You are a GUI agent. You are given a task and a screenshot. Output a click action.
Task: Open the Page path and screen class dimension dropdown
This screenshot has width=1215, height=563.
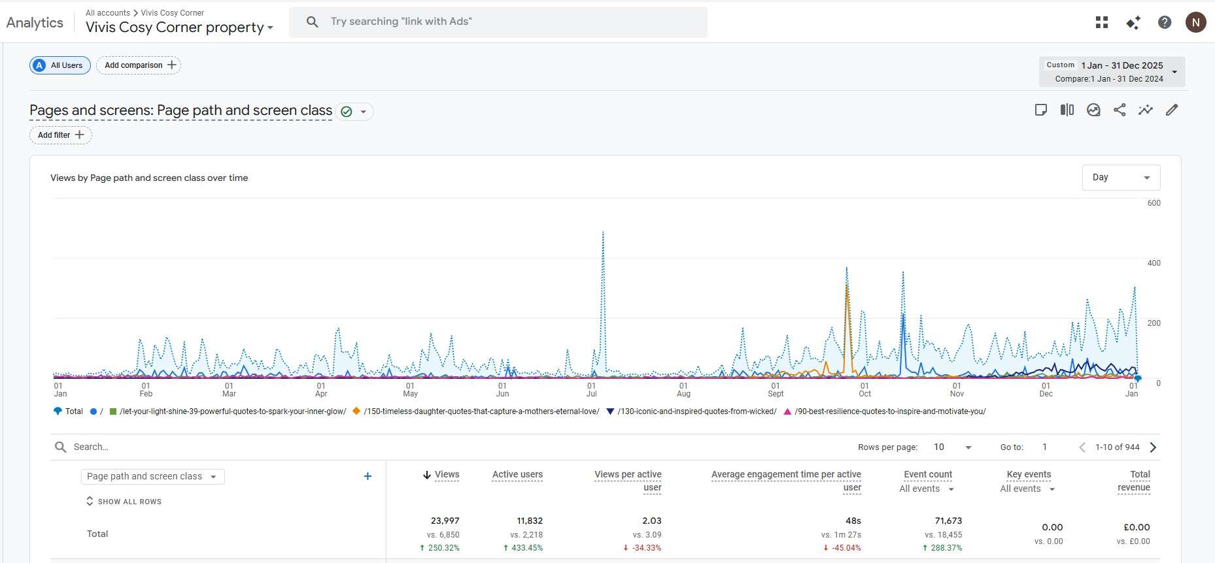(152, 477)
